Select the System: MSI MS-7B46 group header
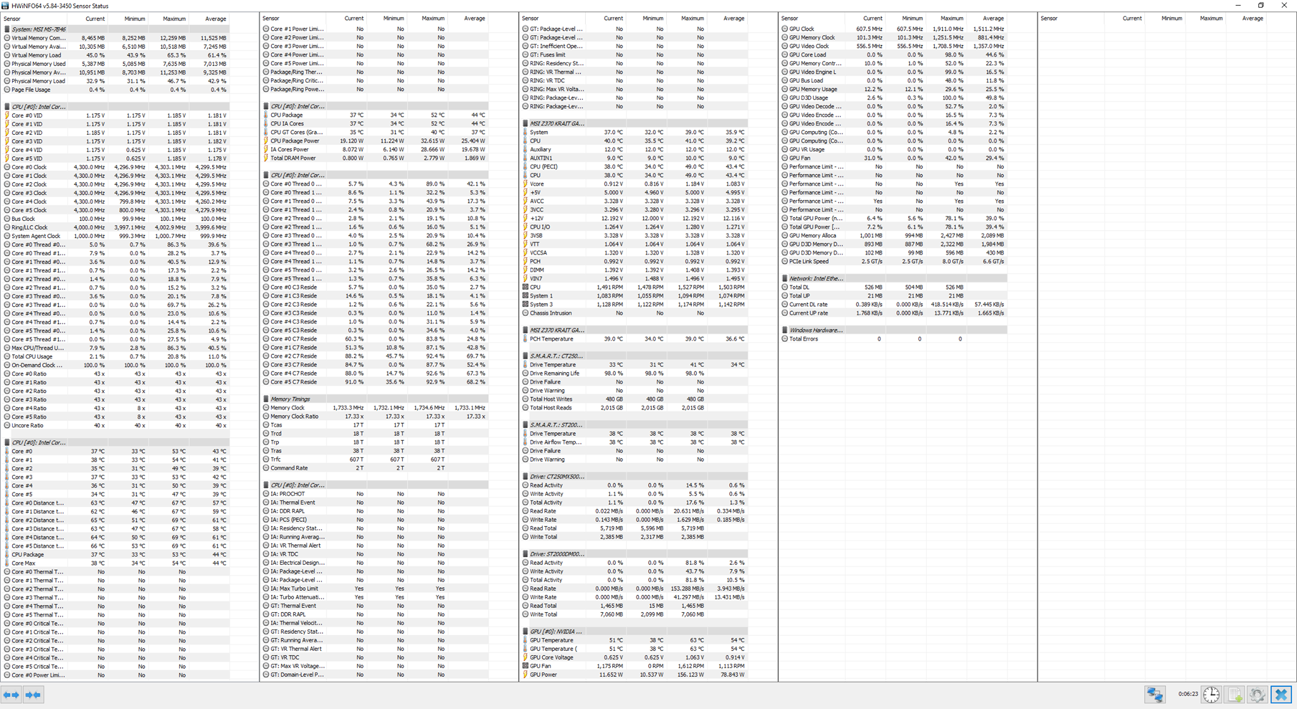This screenshot has width=1297, height=709. click(38, 29)
